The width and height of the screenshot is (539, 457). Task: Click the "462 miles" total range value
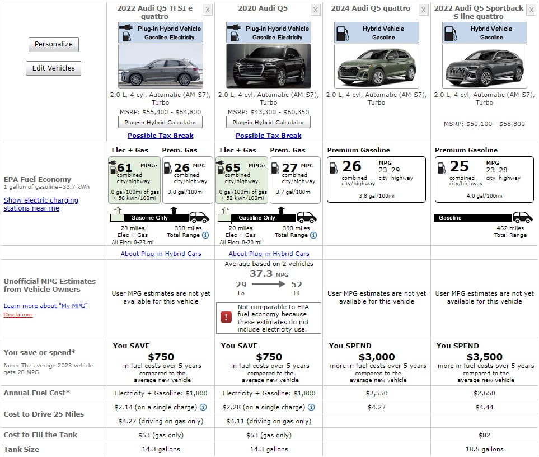click(510, 228)
